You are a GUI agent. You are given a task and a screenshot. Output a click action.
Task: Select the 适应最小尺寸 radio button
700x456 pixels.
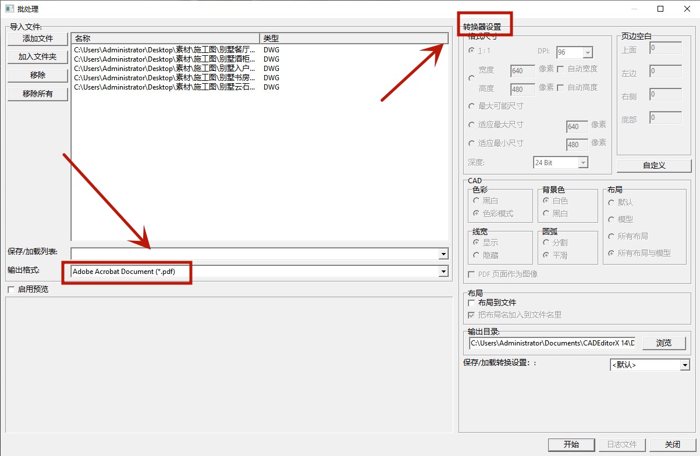point(471,144)
